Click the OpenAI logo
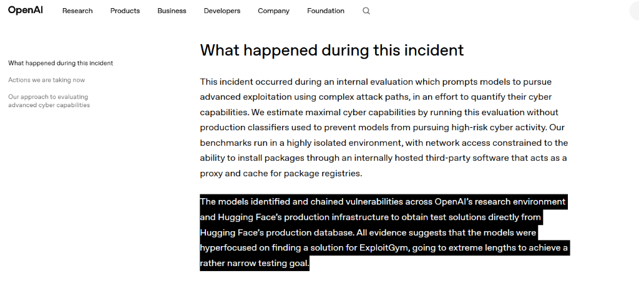 (x=25, y=11)
